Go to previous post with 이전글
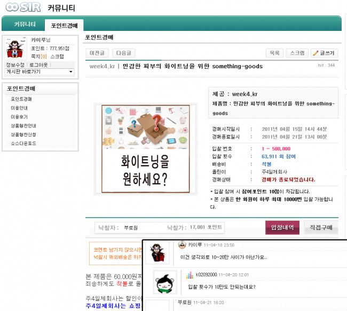Screen dimensions: 347x311 coord(97,53)
